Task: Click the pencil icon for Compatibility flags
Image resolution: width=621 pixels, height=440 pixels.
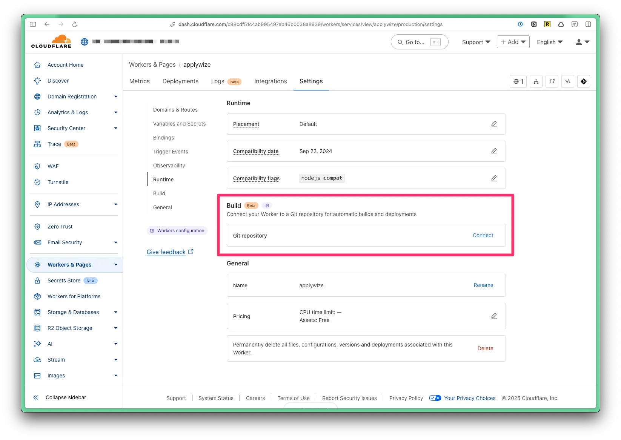Action: [x=494, y=178]
